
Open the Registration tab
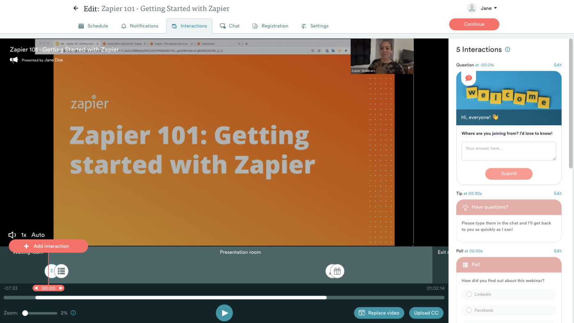[x=270, y=26]
